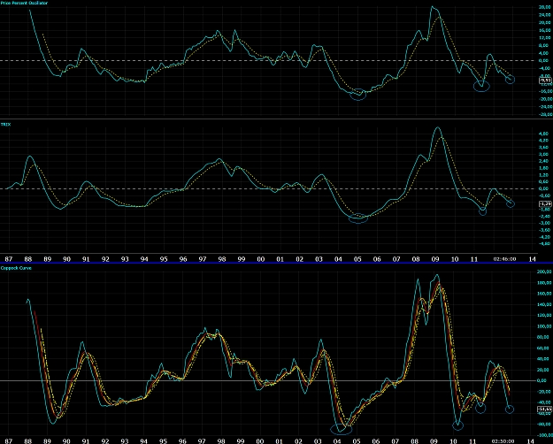This screenshot has width=553, height=444.
Task: Click the -9,93 current value label
Action: [545, 80]
